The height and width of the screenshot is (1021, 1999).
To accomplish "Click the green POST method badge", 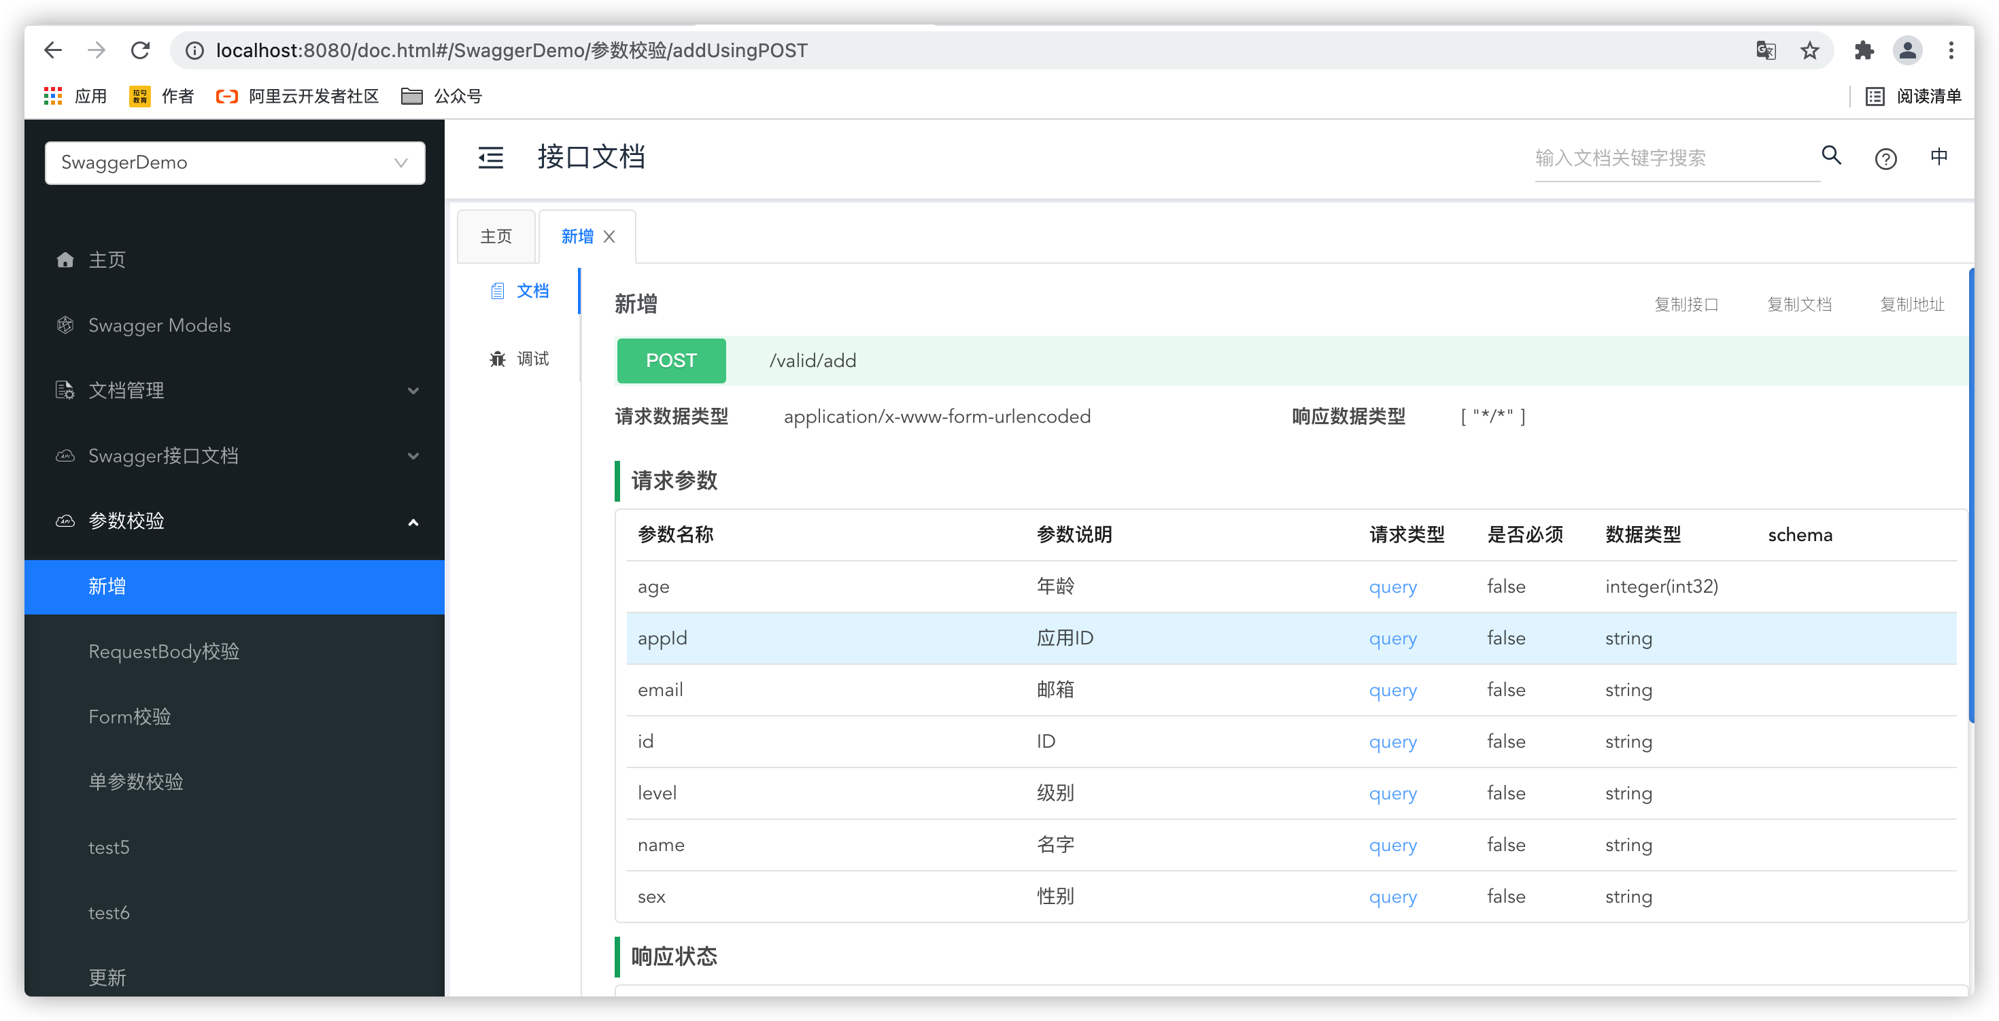I will pos(671,361).
